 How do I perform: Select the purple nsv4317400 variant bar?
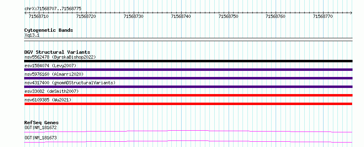click(x=188, y=87)
